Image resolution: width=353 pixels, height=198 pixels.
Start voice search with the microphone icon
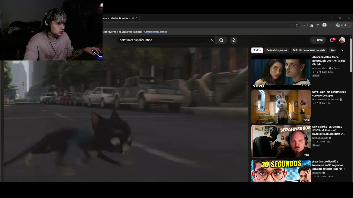pos(234,40)
